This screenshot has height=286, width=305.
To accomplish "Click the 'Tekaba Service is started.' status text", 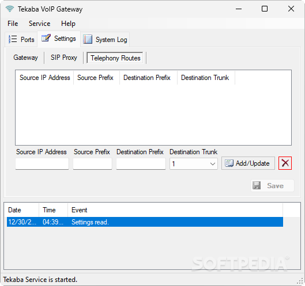I will tap(40, 280).
